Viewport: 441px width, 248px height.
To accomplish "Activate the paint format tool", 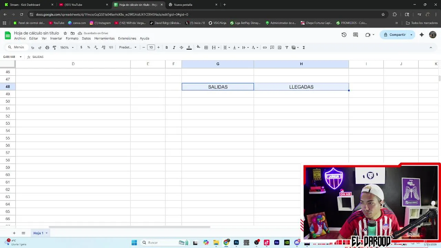I will click(x=54, y=48).
